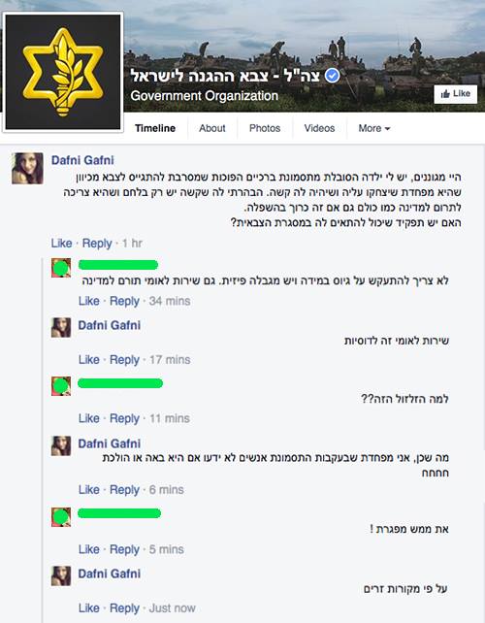Expand the More dropdown menu
The width and height of the screenshot is (485, 623).
(x=374, y=128)
